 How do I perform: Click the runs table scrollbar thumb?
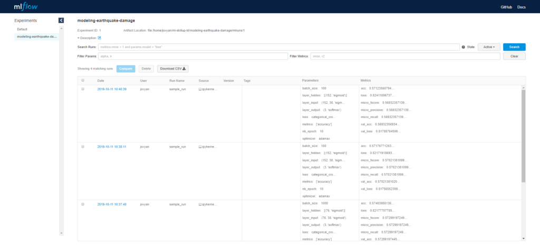[524, 136]
